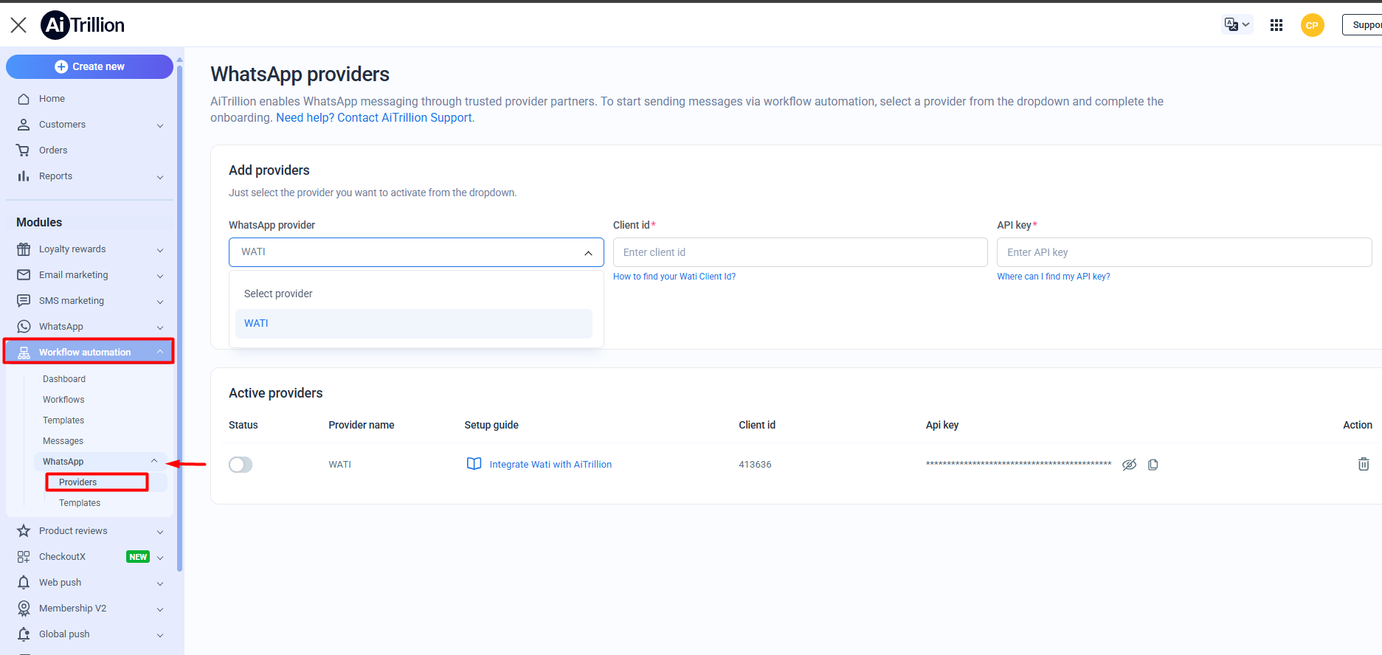Viewport: 1382px width, 655px height.
Task: Click the Create new button
Action: click(89, 66)
